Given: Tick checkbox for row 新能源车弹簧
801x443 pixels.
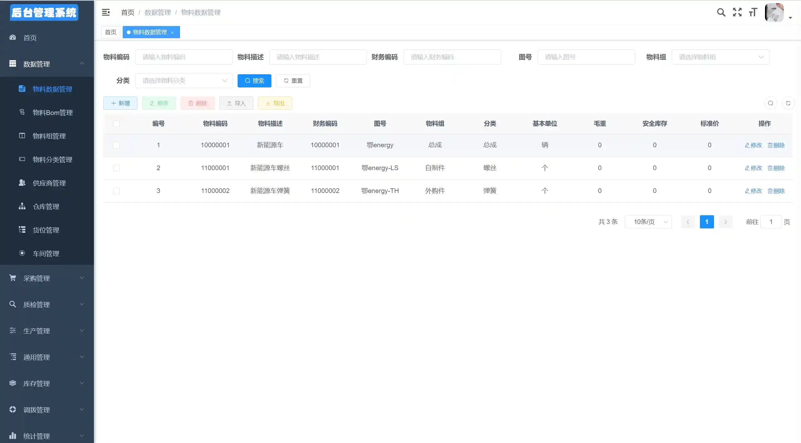Looking at the screenshot, I should tap(116, 191).
